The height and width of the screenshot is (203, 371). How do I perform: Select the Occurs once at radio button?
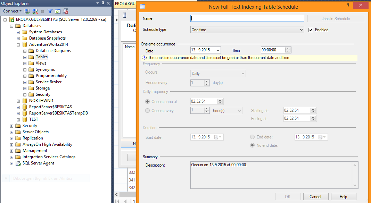coord(148,102)
